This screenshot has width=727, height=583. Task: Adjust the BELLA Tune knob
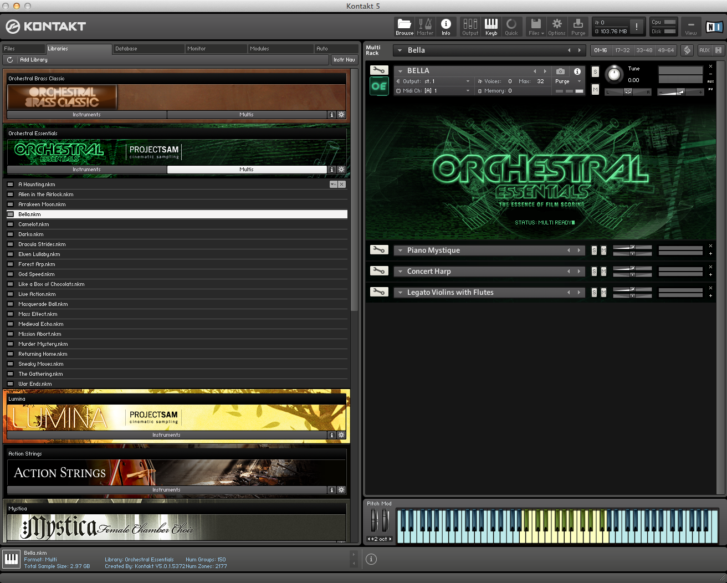click(614, 74)
